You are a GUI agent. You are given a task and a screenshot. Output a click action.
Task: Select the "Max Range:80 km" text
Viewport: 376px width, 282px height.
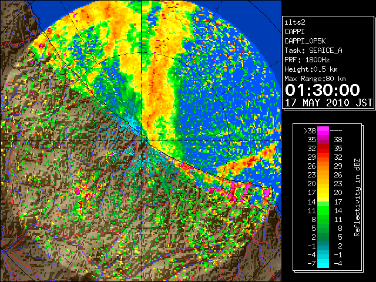315,79
